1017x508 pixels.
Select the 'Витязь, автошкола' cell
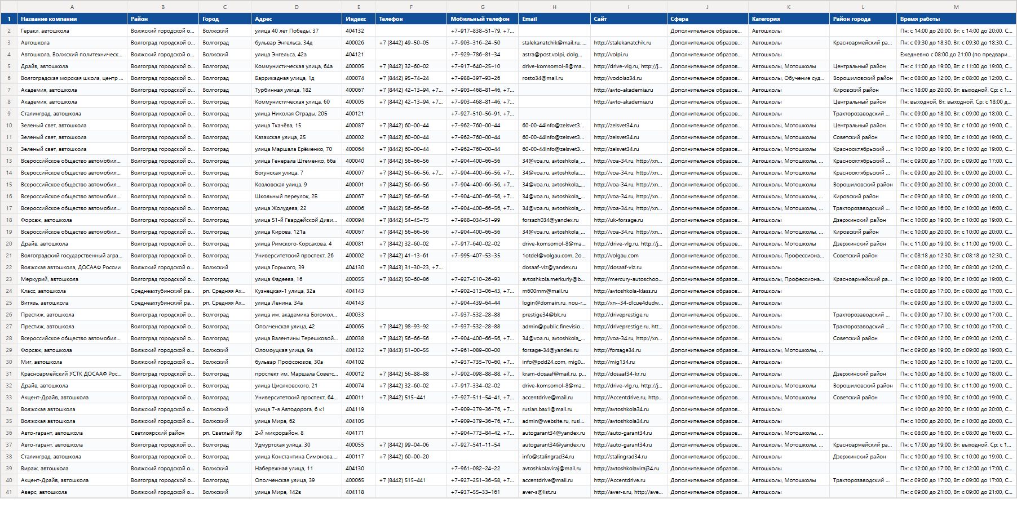(x=72, y=303)
